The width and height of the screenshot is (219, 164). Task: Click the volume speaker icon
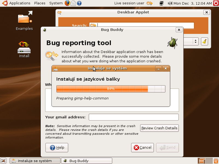170,3
